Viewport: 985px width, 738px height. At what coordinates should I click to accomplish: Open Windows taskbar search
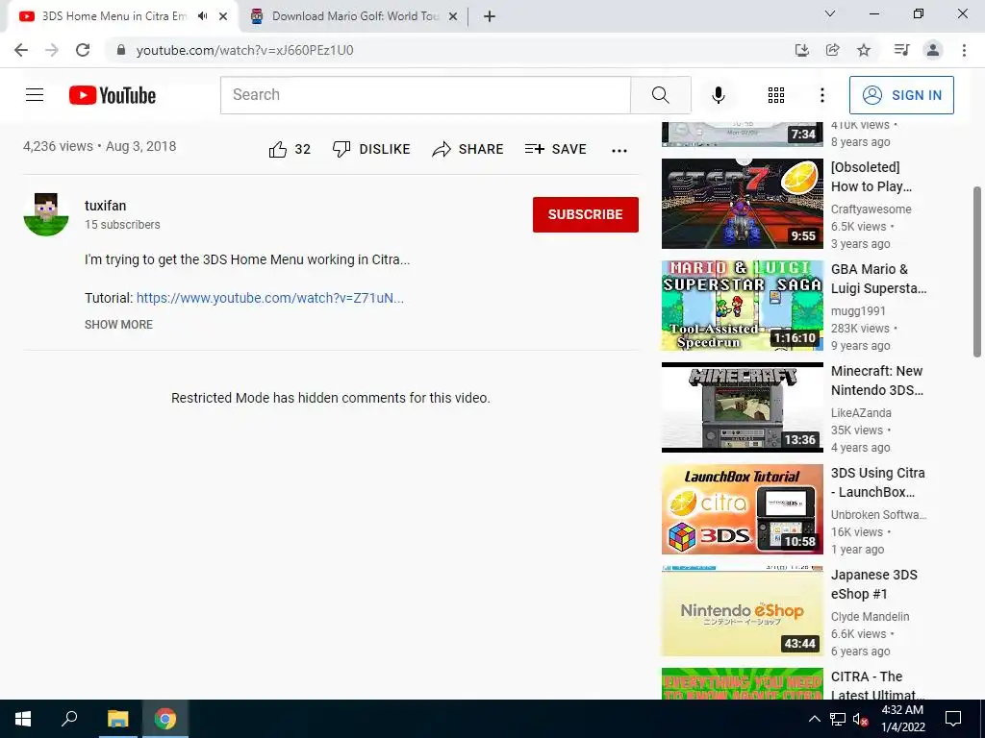coord(69,719)
